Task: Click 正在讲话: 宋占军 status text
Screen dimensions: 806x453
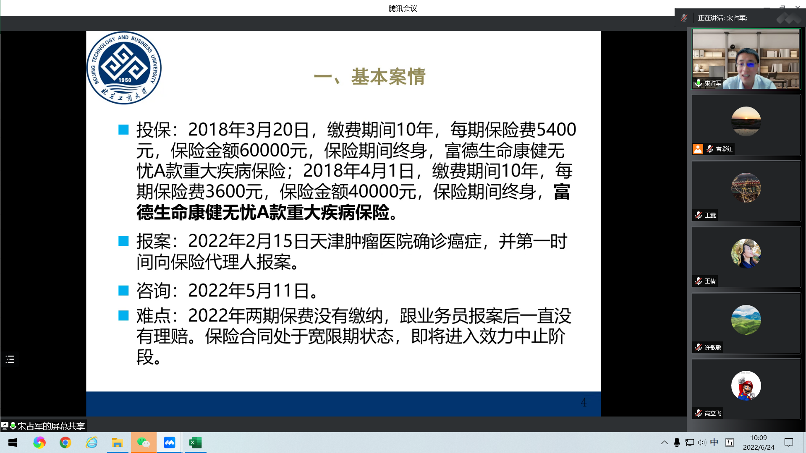Action: [x=722, y=18]
